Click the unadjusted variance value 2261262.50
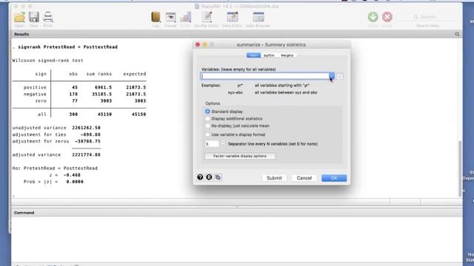The image size is (474, 266). click(86, 128)
